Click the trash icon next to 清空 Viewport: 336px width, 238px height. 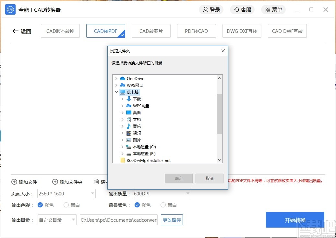tap(97, 182)
